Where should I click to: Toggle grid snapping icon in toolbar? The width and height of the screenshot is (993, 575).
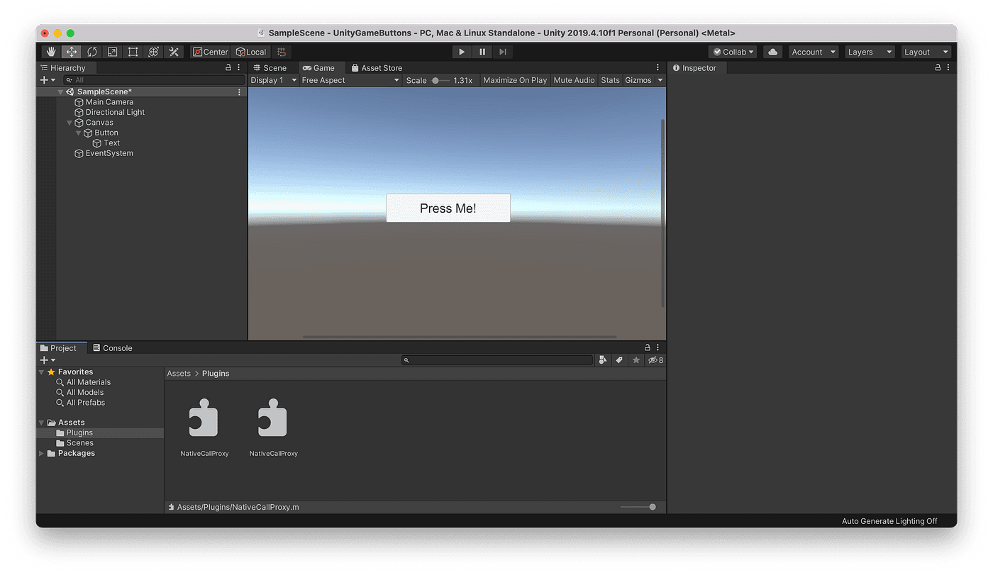(x=282, y=52)
